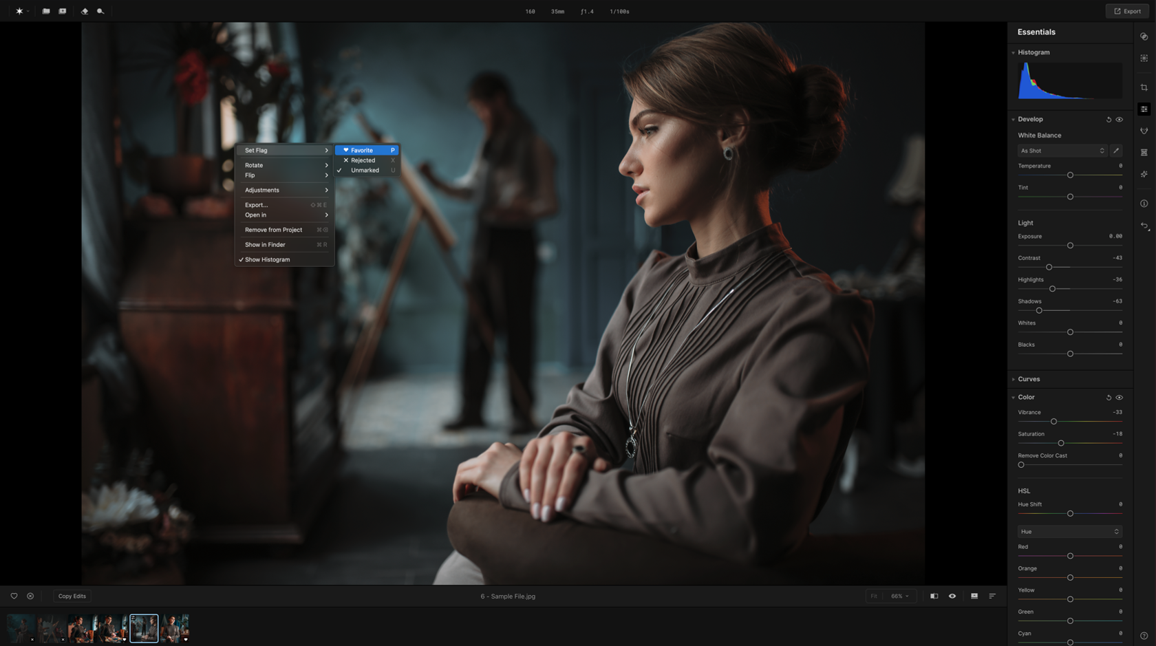1156x646 pixels.
Task: Toggle the quick preview eye icon
Action: tap(952, 596)
